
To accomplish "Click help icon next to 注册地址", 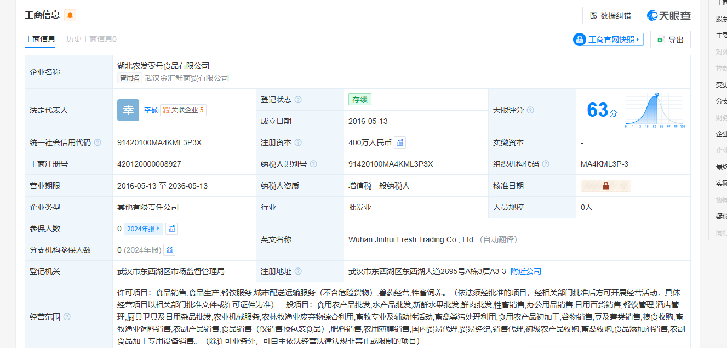I will point(298,271).
